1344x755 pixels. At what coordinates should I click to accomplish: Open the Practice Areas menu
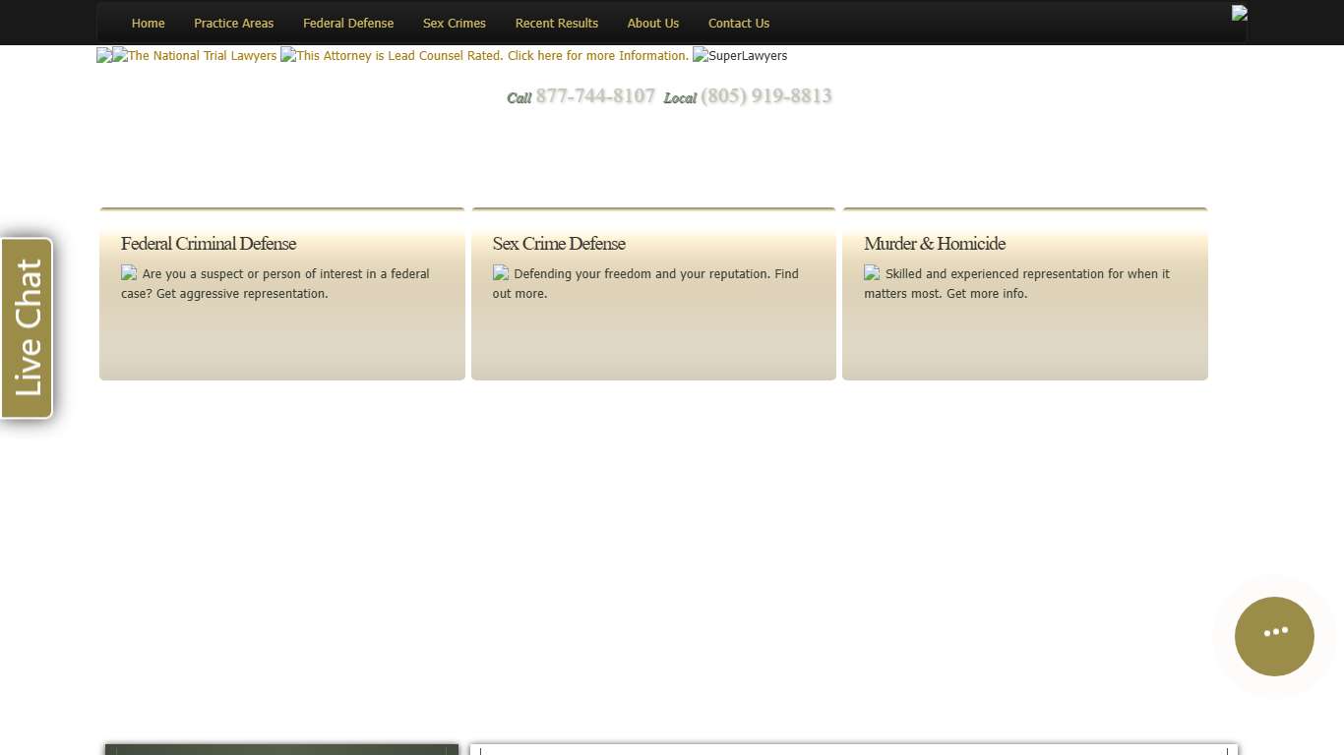pyautogui.click(x=233, y=23)
